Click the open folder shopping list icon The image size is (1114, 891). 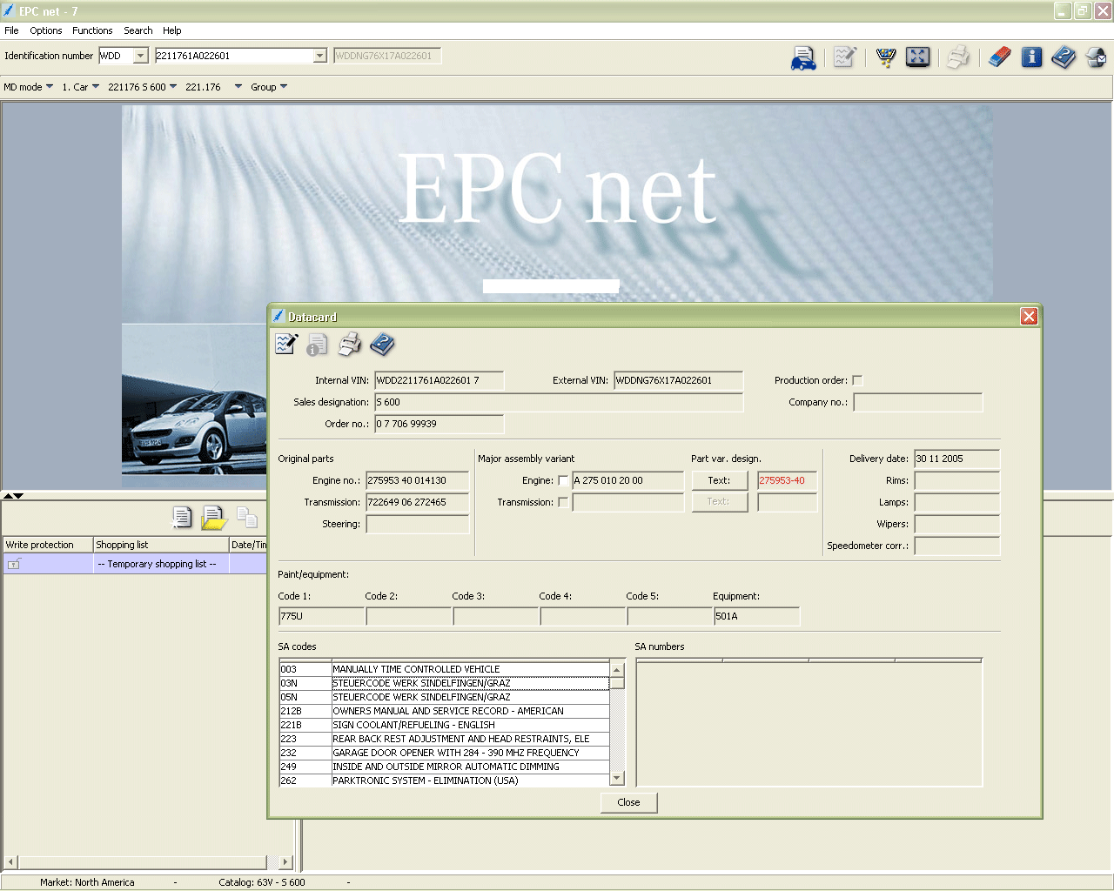(214, 518)
